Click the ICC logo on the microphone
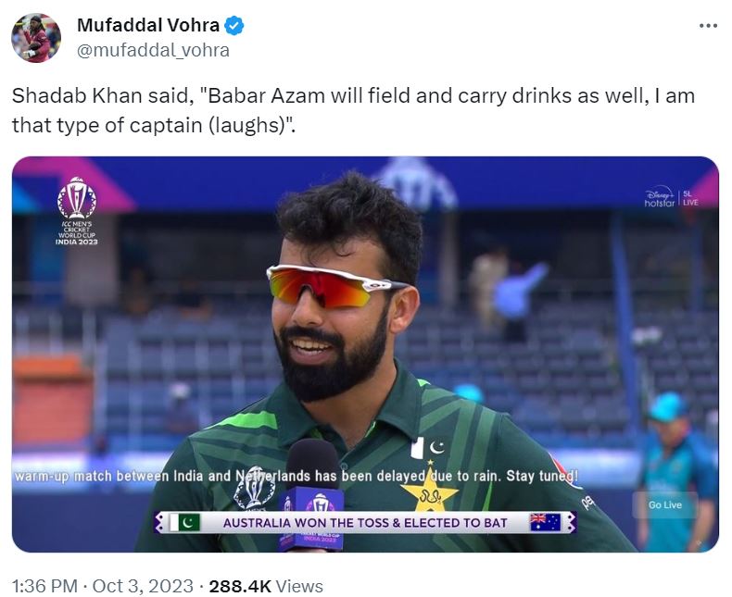Image resolution: width=732 pixels, height=597 pixels. coord(320,506)
